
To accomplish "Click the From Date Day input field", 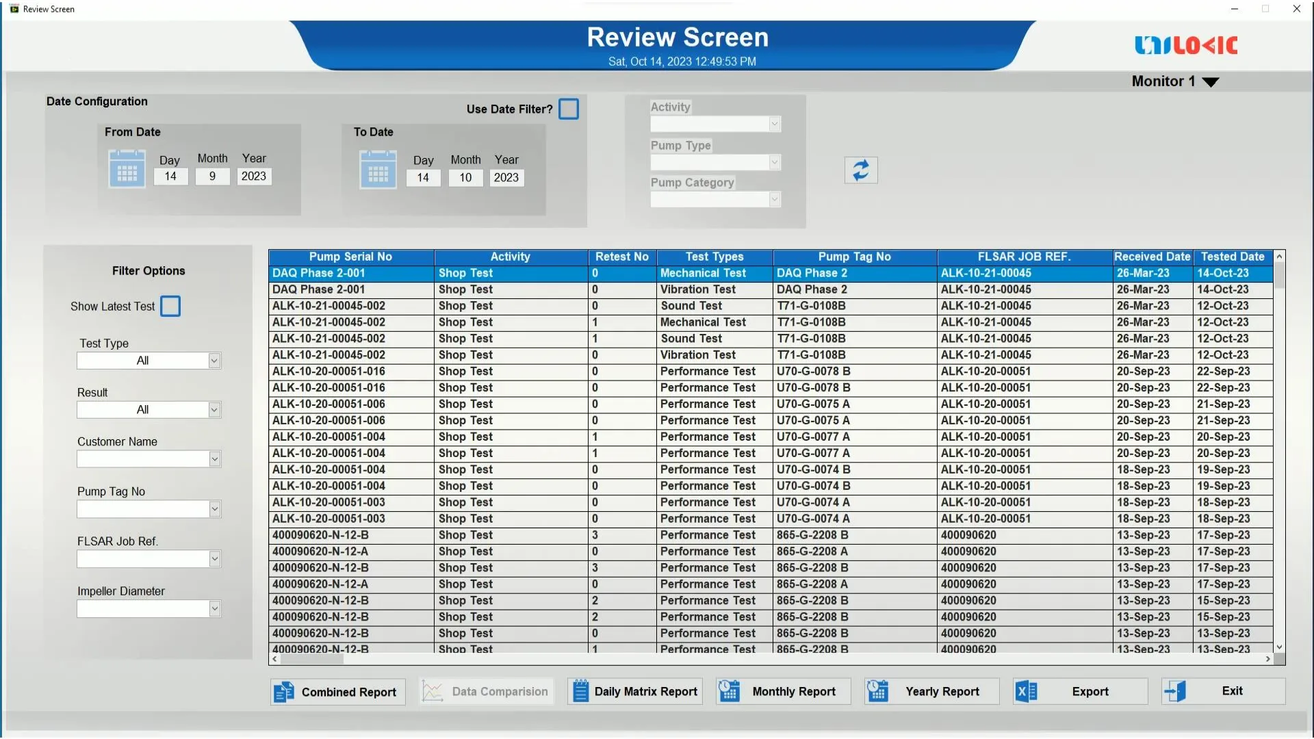I will pyautogui.click(x=170, y=177).
